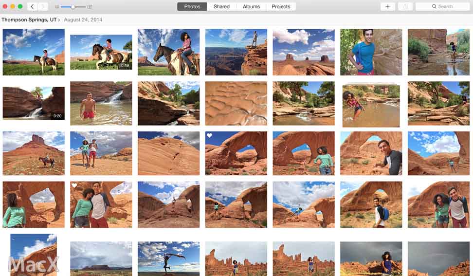Toggle heart favorite on red arch photo
473x276 pixels.
coord(209,136)
